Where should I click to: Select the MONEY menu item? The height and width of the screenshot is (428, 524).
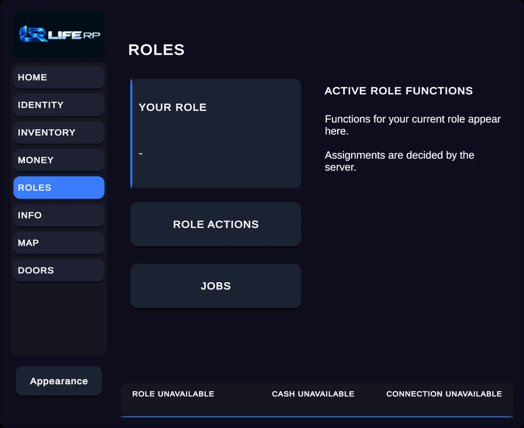[59, 160]
